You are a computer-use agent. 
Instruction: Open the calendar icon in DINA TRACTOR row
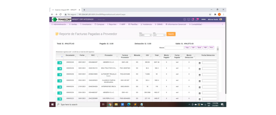(x=199, y=69)
